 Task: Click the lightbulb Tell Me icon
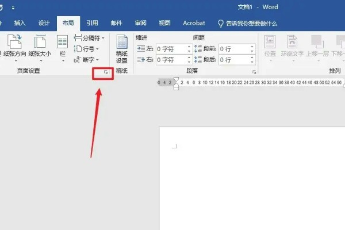[220, 24]
